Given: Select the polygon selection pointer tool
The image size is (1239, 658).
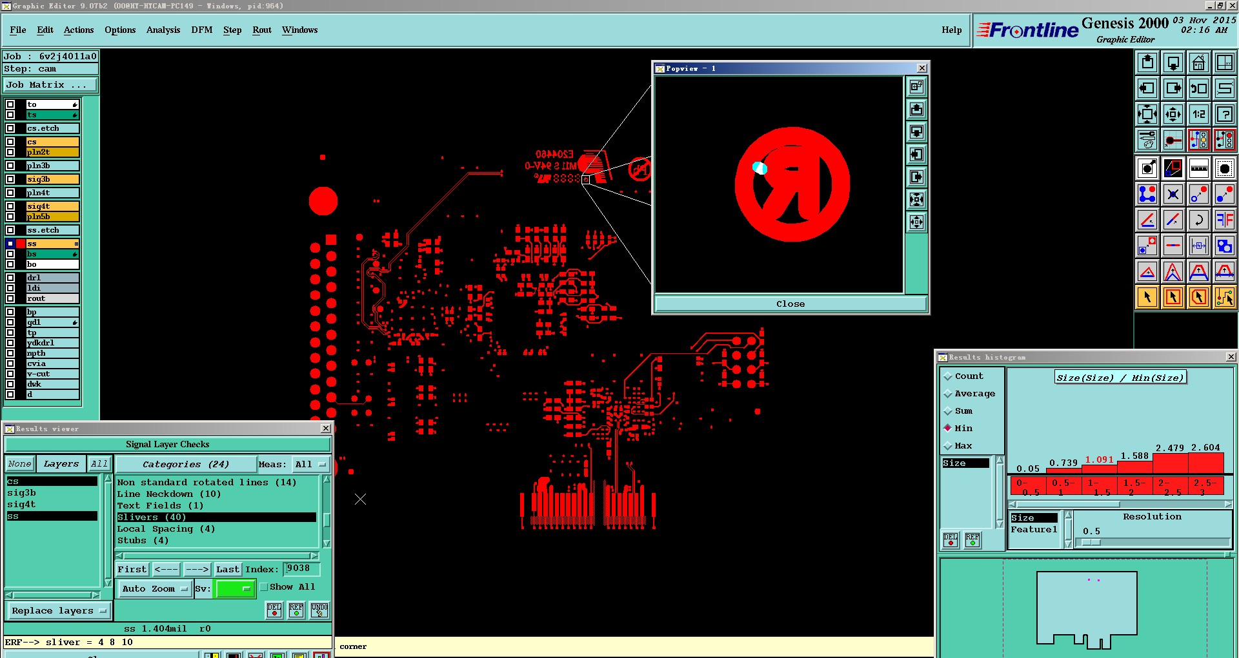Looking at the screenshot, I should pos(1199,297).
